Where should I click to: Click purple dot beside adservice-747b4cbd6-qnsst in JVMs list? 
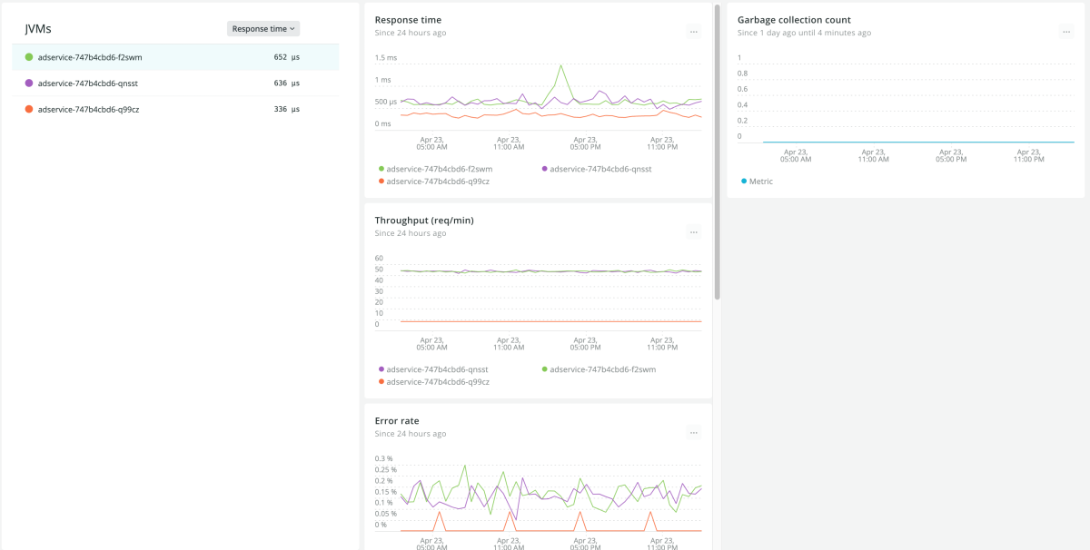click(x=29, y=83)
